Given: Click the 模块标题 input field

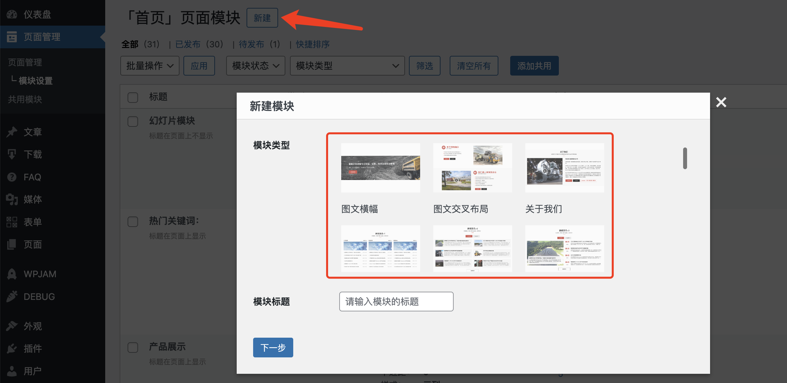Looking at the screenshot, I should tap(396, 302).
